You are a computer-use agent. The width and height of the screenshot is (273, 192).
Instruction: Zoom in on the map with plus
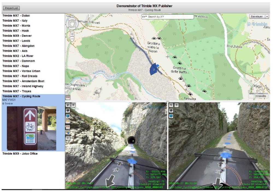point(72,34)
